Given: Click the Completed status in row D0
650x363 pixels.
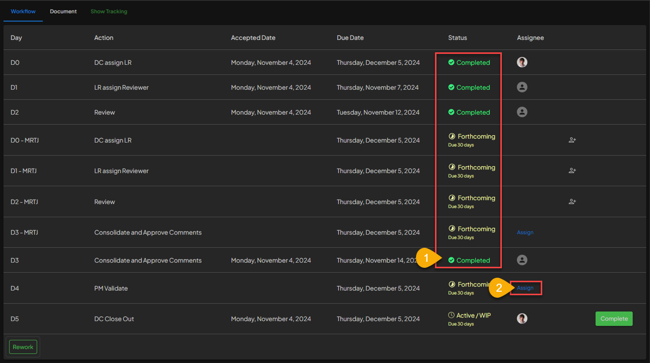Looking at the screenshot, I should tap(473, 63).
